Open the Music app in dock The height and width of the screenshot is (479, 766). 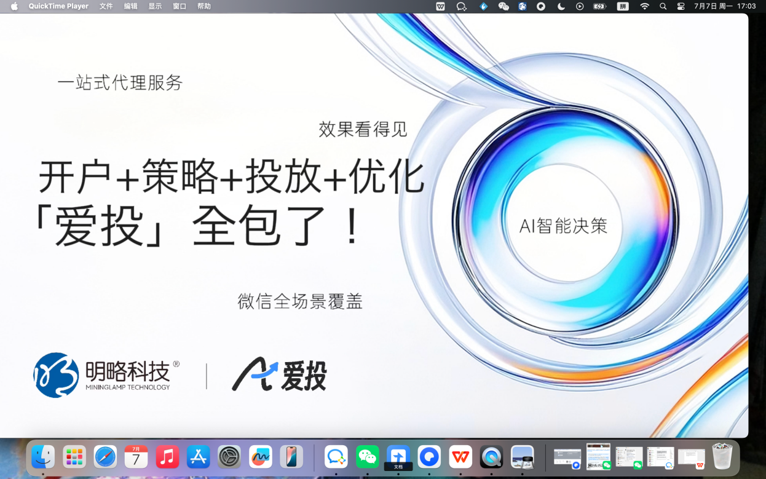[167, 457]
